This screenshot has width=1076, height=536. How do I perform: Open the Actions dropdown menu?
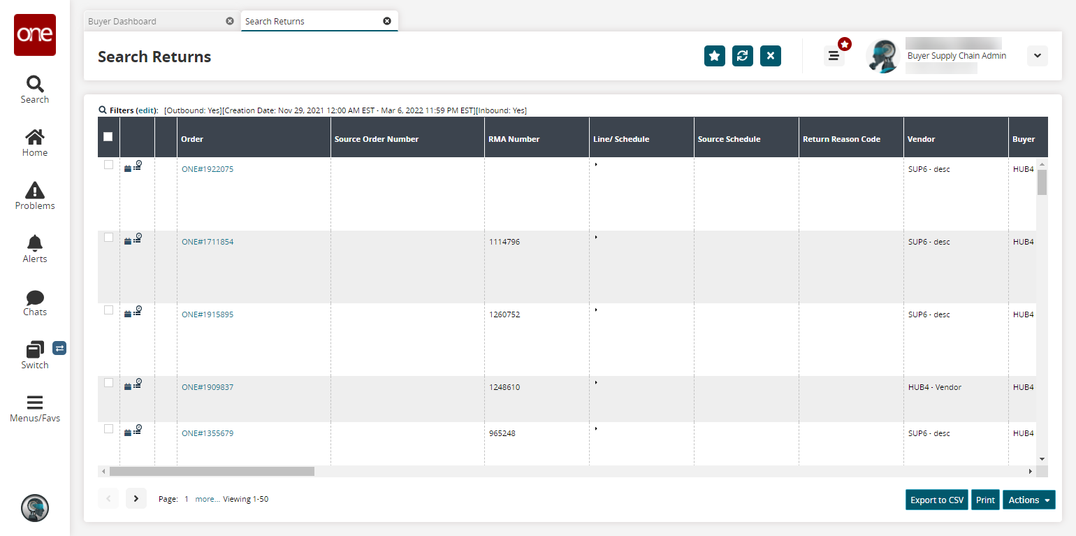[x=1028, y=500]
